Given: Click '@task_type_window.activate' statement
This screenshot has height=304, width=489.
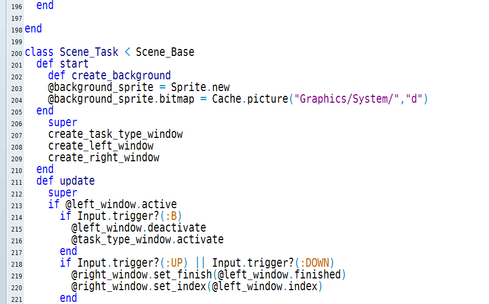Looking at the screenshot, I should tap(148, 240).
